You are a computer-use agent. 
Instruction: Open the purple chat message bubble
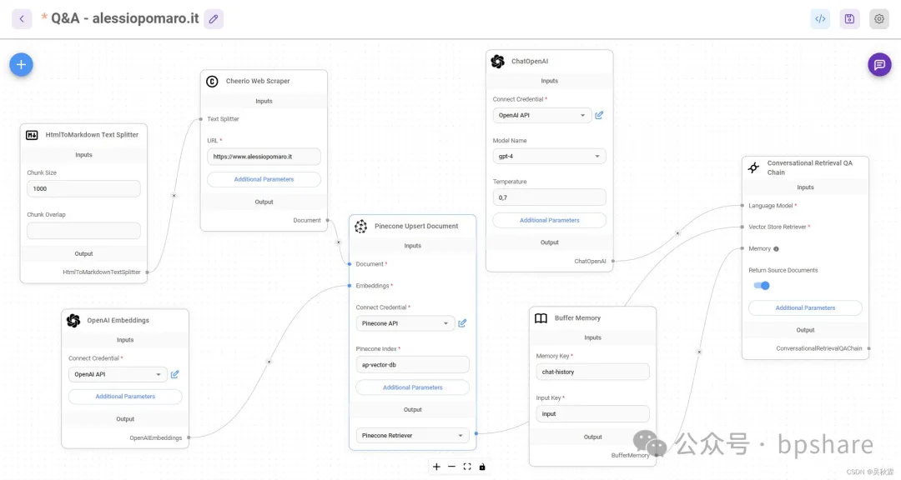(879, 64)
